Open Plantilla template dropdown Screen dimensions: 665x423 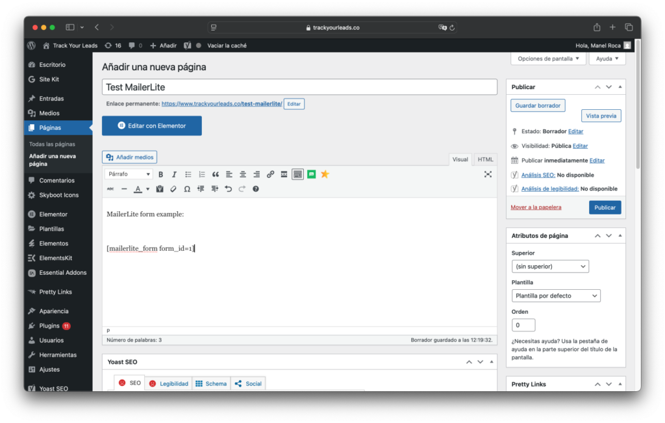coord(556,296)
